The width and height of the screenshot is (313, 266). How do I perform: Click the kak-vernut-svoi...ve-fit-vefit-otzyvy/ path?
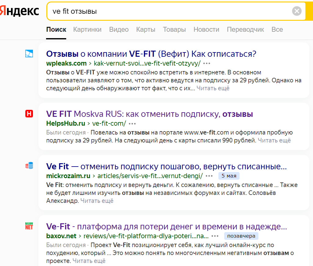(x=147, y=63)
